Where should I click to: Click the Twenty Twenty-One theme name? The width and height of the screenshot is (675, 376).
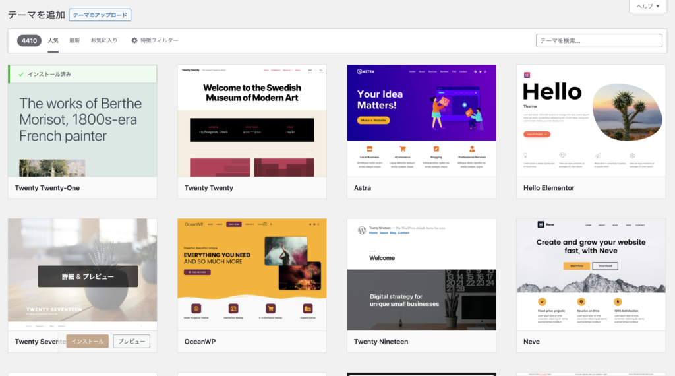(47, 188)
